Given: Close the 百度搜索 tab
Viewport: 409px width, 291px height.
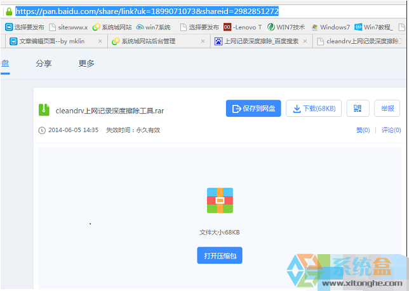Looking at the screenshot, I should [305, 41].
